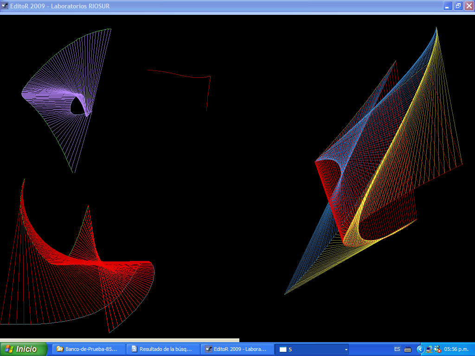Click the tray icon with red X
Screen dimensions: 475x356
tap(437, 350)
